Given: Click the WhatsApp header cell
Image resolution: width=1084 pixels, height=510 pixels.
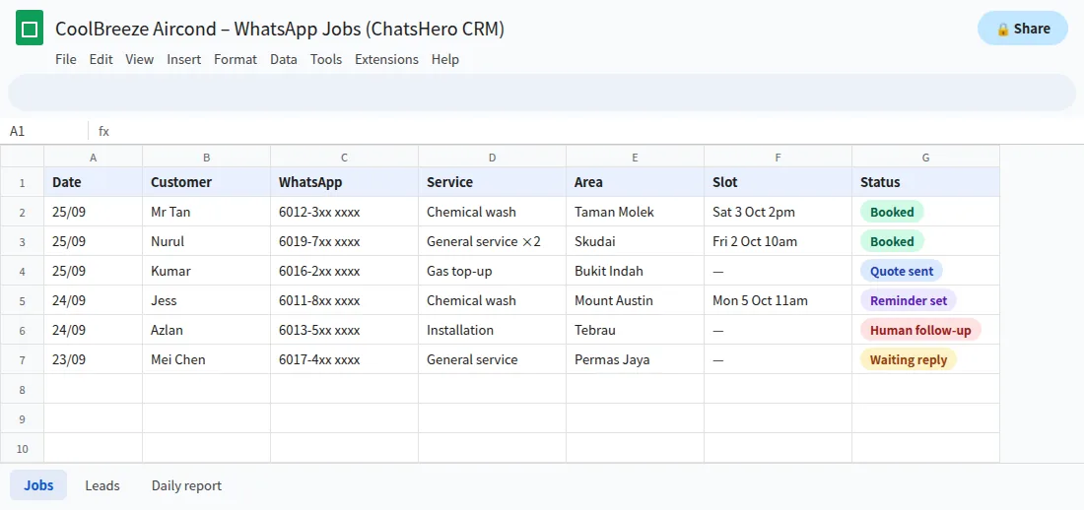Looking at the screenshot, I should 344,182.
